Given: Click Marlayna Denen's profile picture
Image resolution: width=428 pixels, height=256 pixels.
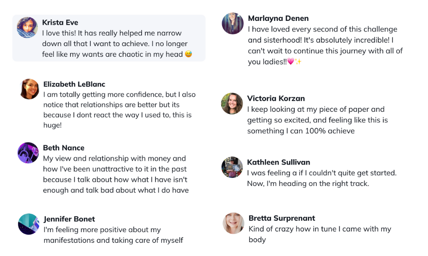Looking at the screenshot, I should coord(233,23).
